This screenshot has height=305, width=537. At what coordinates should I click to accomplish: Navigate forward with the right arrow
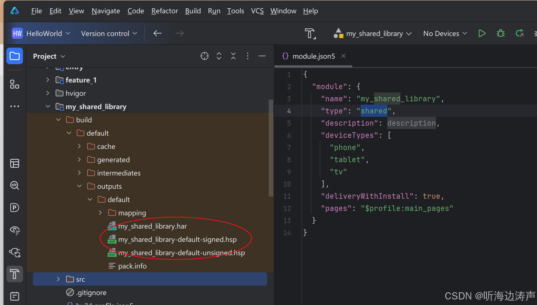click(180, 33)
